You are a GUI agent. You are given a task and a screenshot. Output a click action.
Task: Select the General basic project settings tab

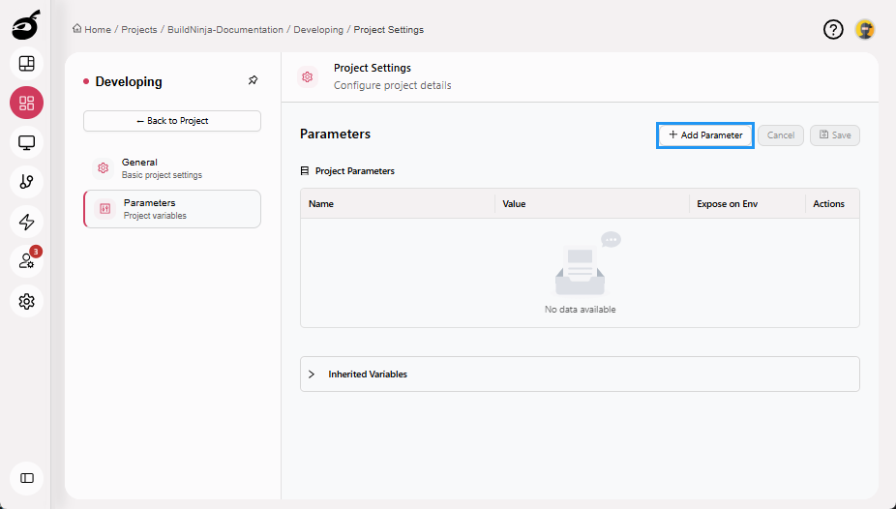point(172,168)
